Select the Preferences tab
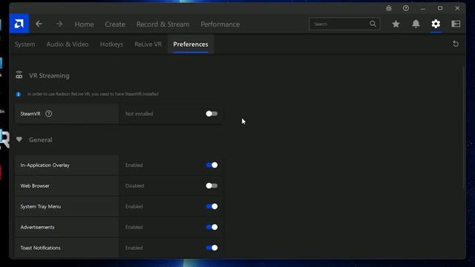475x267 pixels. point(191,44)
